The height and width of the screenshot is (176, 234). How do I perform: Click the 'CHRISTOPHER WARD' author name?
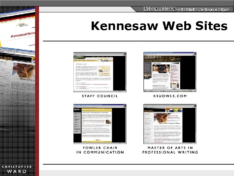pyautogui.click(x=17, y=169)
